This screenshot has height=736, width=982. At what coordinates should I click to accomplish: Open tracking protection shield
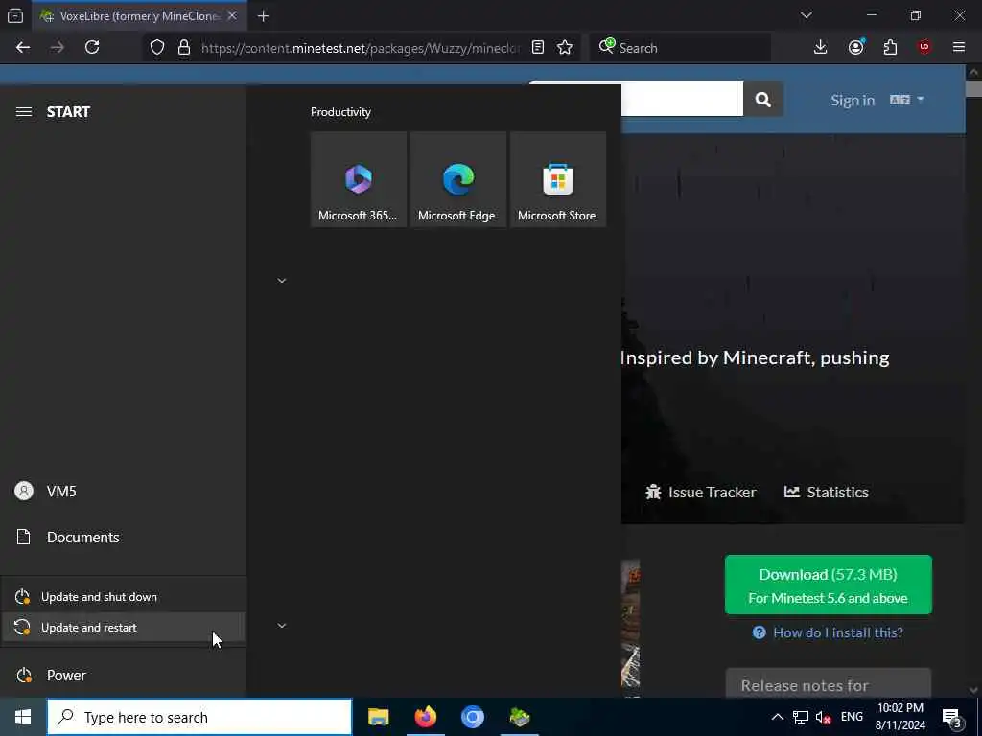(157, 48)
